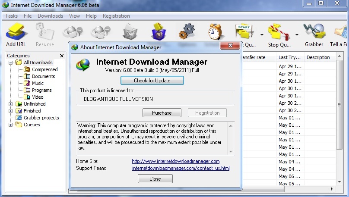Click warning text scroll up arrow
Screen dimensions: 349x197
231,126
